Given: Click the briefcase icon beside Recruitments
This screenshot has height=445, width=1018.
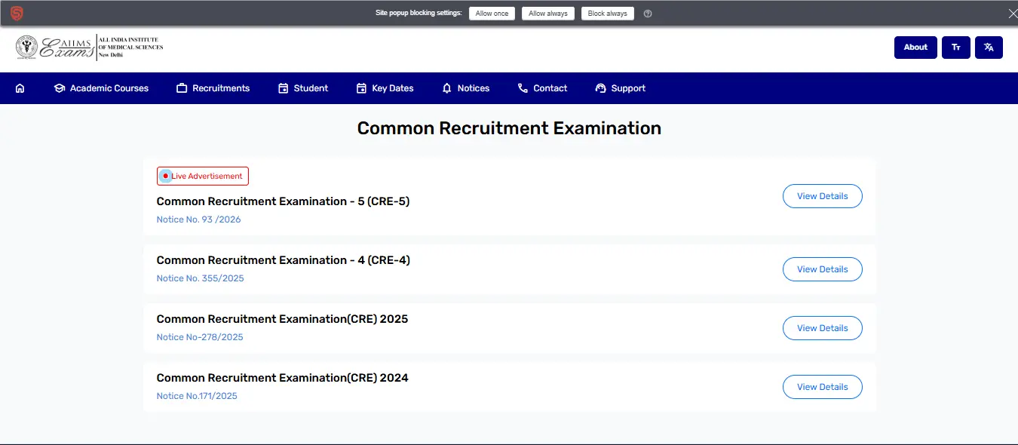Looking at the screenshot, I should tap(182, 88).
